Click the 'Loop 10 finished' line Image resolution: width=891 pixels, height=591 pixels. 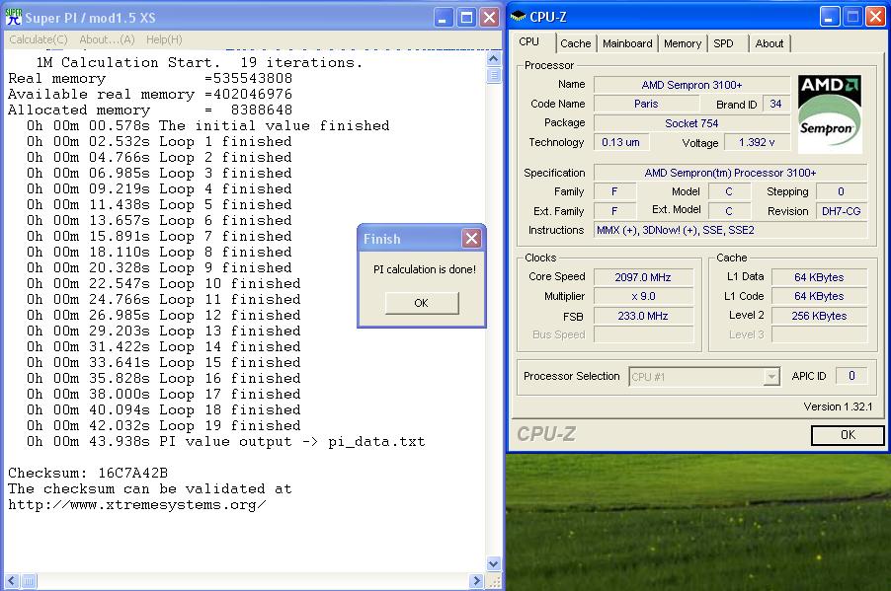164,283
